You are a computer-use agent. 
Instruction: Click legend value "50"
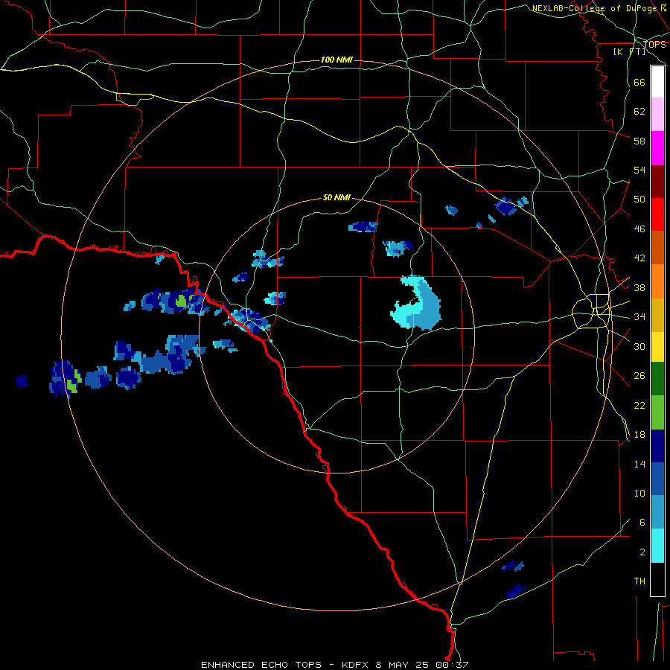639,200
